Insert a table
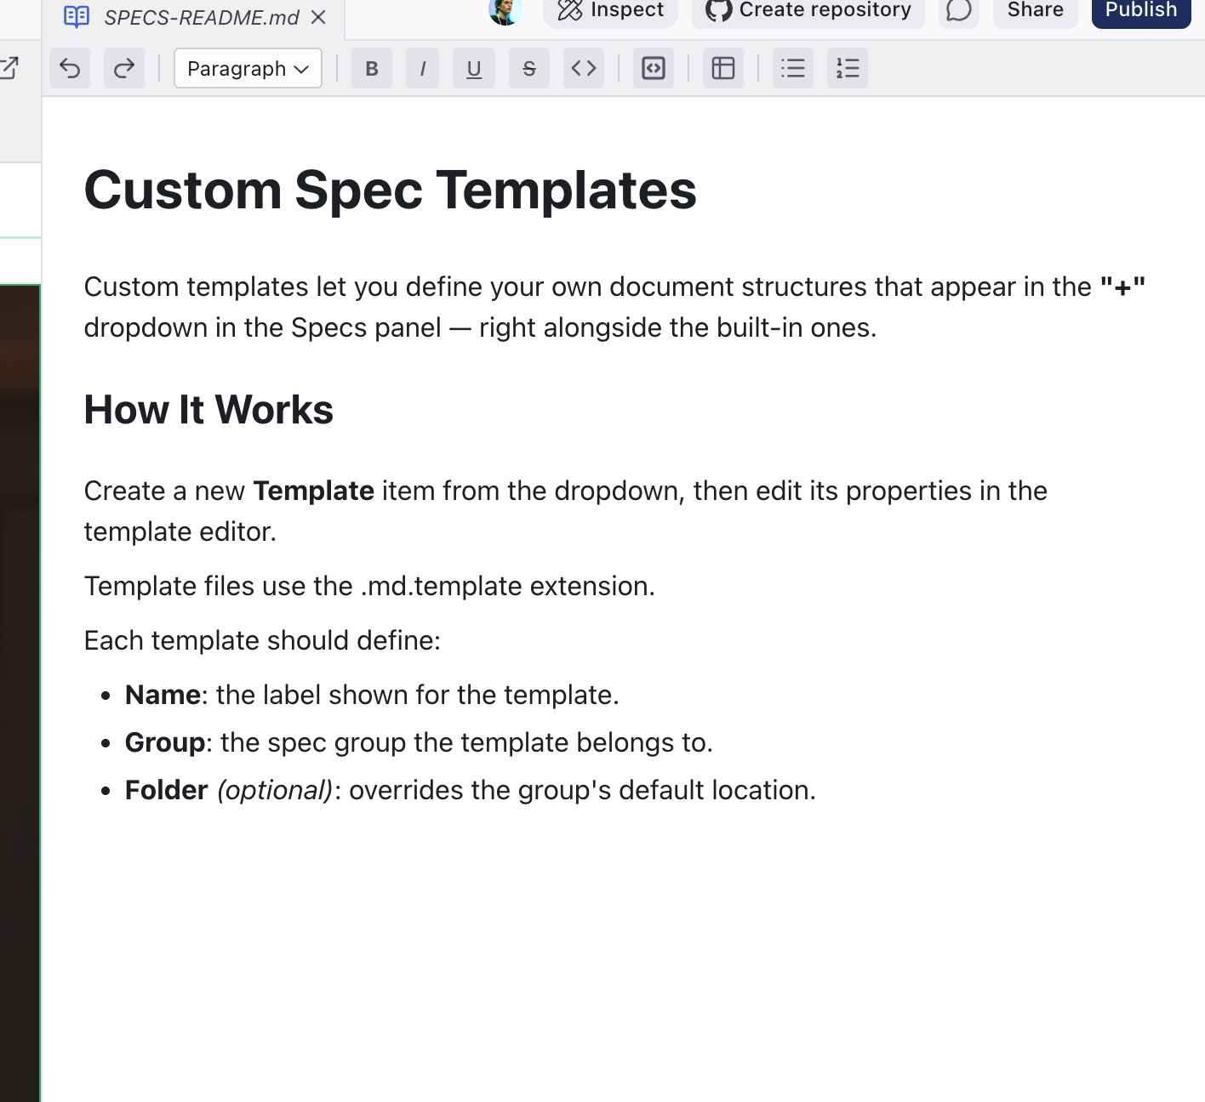Viewport: 1205px width, 1102px height. pyautogui.click(x=723, y=68)
